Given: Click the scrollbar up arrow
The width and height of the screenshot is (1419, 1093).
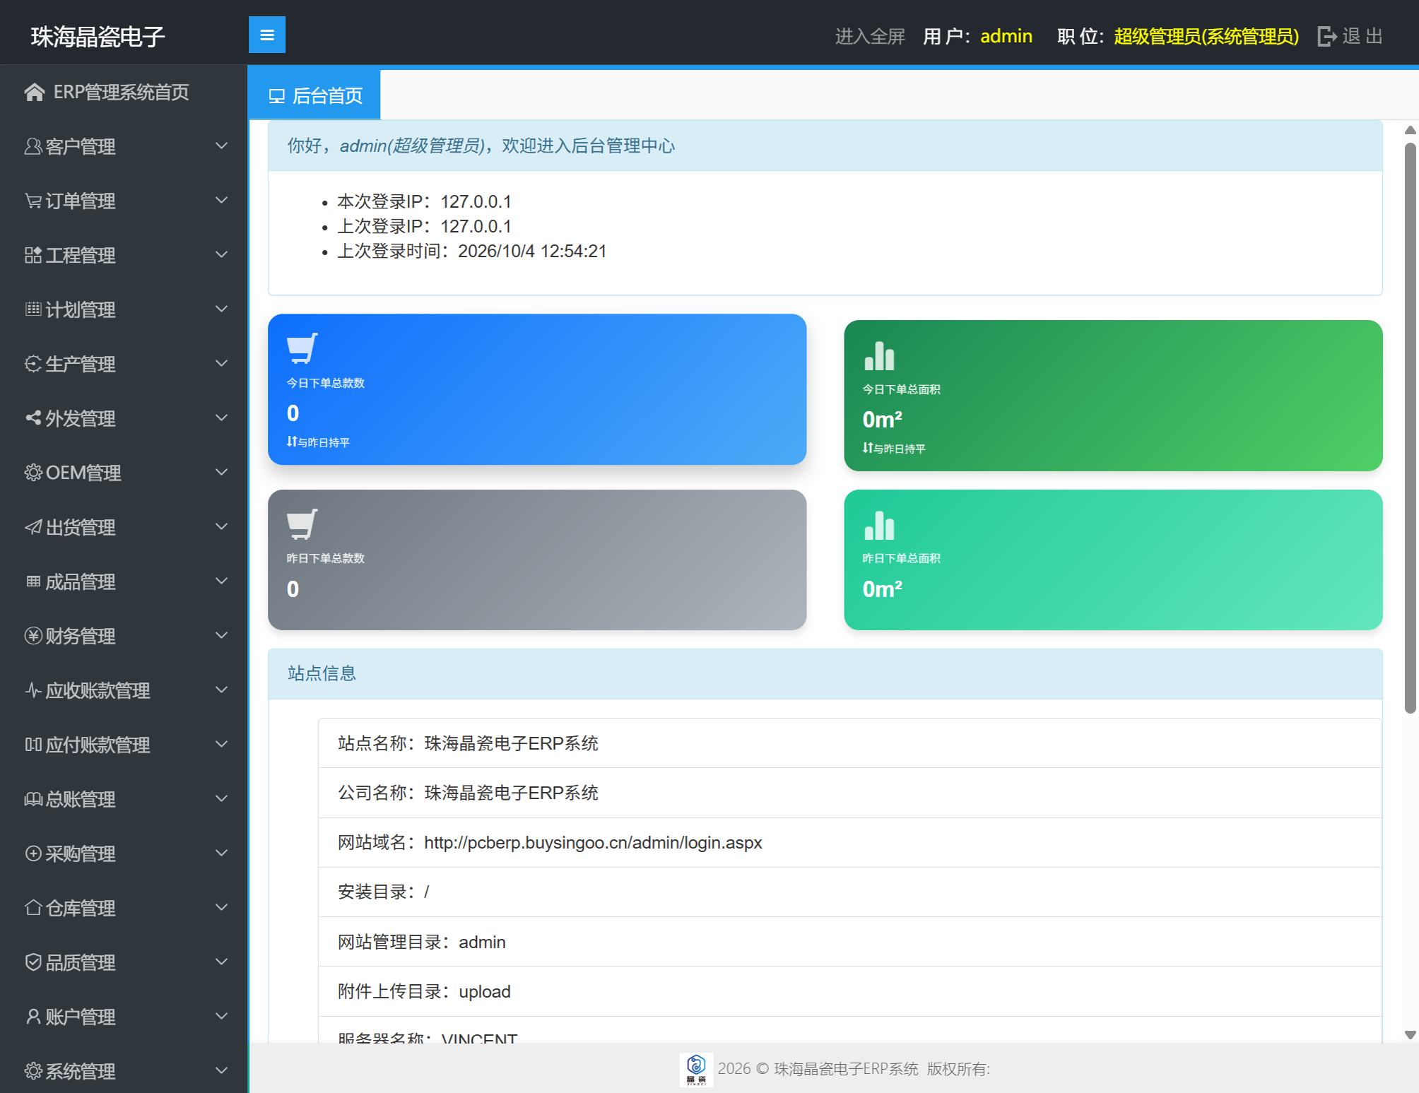Looking at the screenshot, I should [1411, 130].
